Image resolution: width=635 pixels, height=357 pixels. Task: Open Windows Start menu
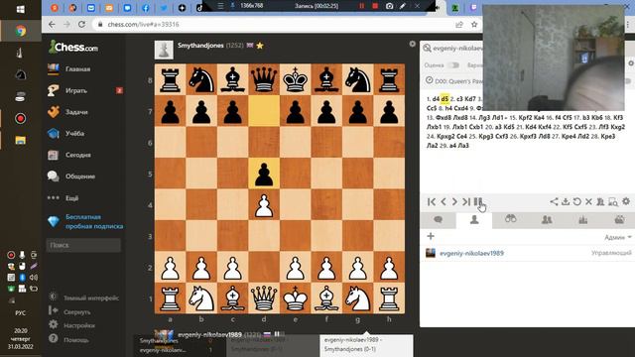coord(20,9)
